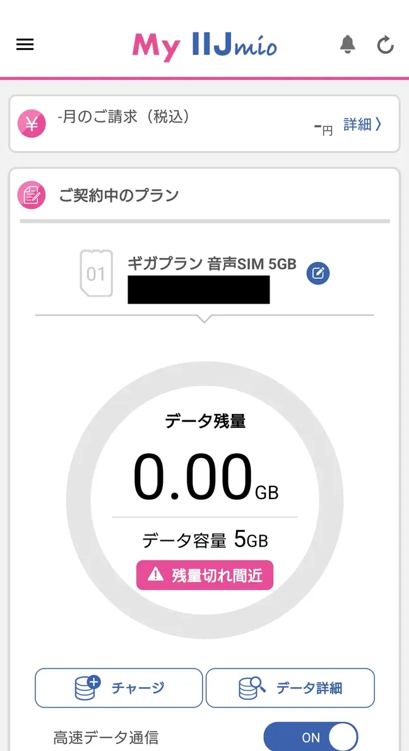Edit plan name with pencil icon
This screenshot has width=409, height=751.
(x=318, y=273)
